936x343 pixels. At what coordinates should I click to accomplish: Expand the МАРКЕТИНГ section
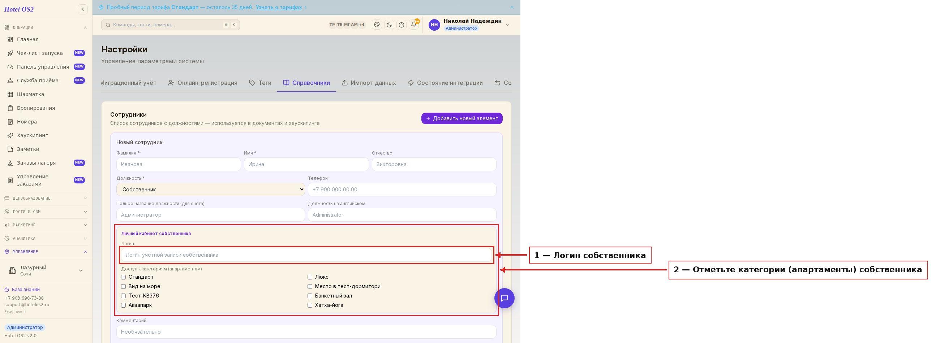point(46,225)
